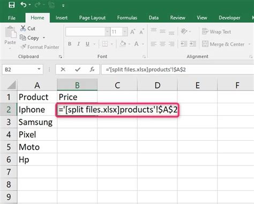The width and height of the screenshot is (254, 204).
Task: Click the Center align icon
Action: [x=162, y=44]
